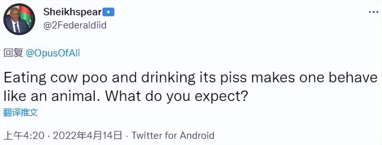Screen dimensions: 382x145
Task: Open the three-dot more options menu
Action: (x=374, y=12)
